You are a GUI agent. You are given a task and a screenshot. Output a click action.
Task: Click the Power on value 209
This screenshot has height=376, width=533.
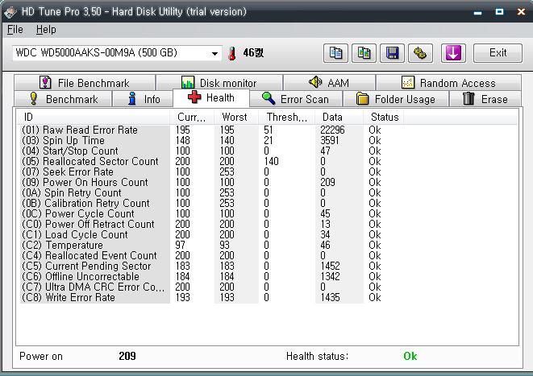pos(127,356)
